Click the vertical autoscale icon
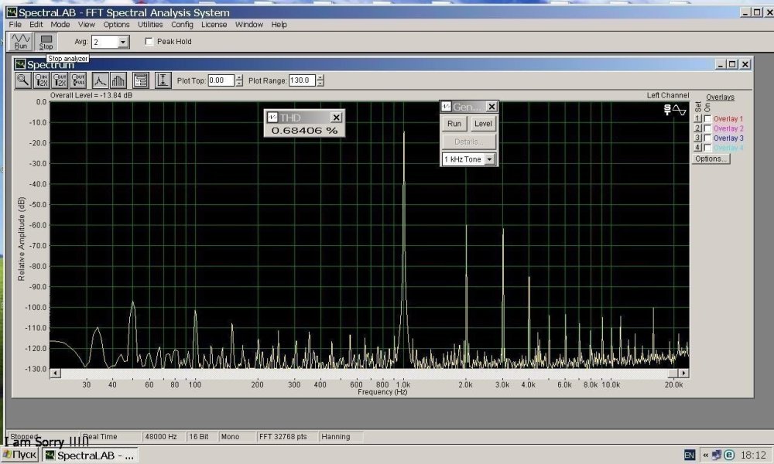Screen dimensions: 774x464 tap(163, 80)
